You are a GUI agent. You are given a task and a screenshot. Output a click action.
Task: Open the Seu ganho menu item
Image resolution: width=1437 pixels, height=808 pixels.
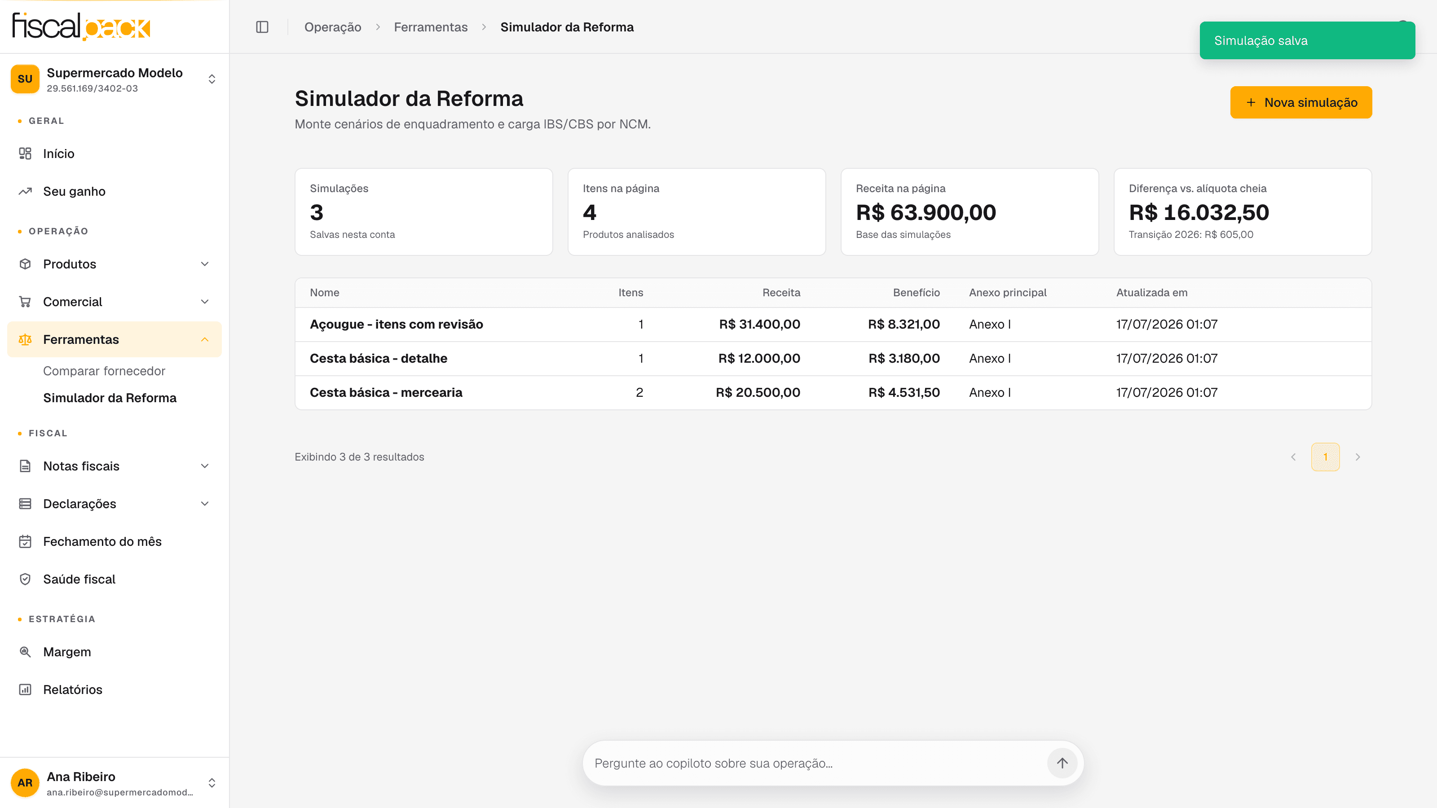tap(115, 191)
